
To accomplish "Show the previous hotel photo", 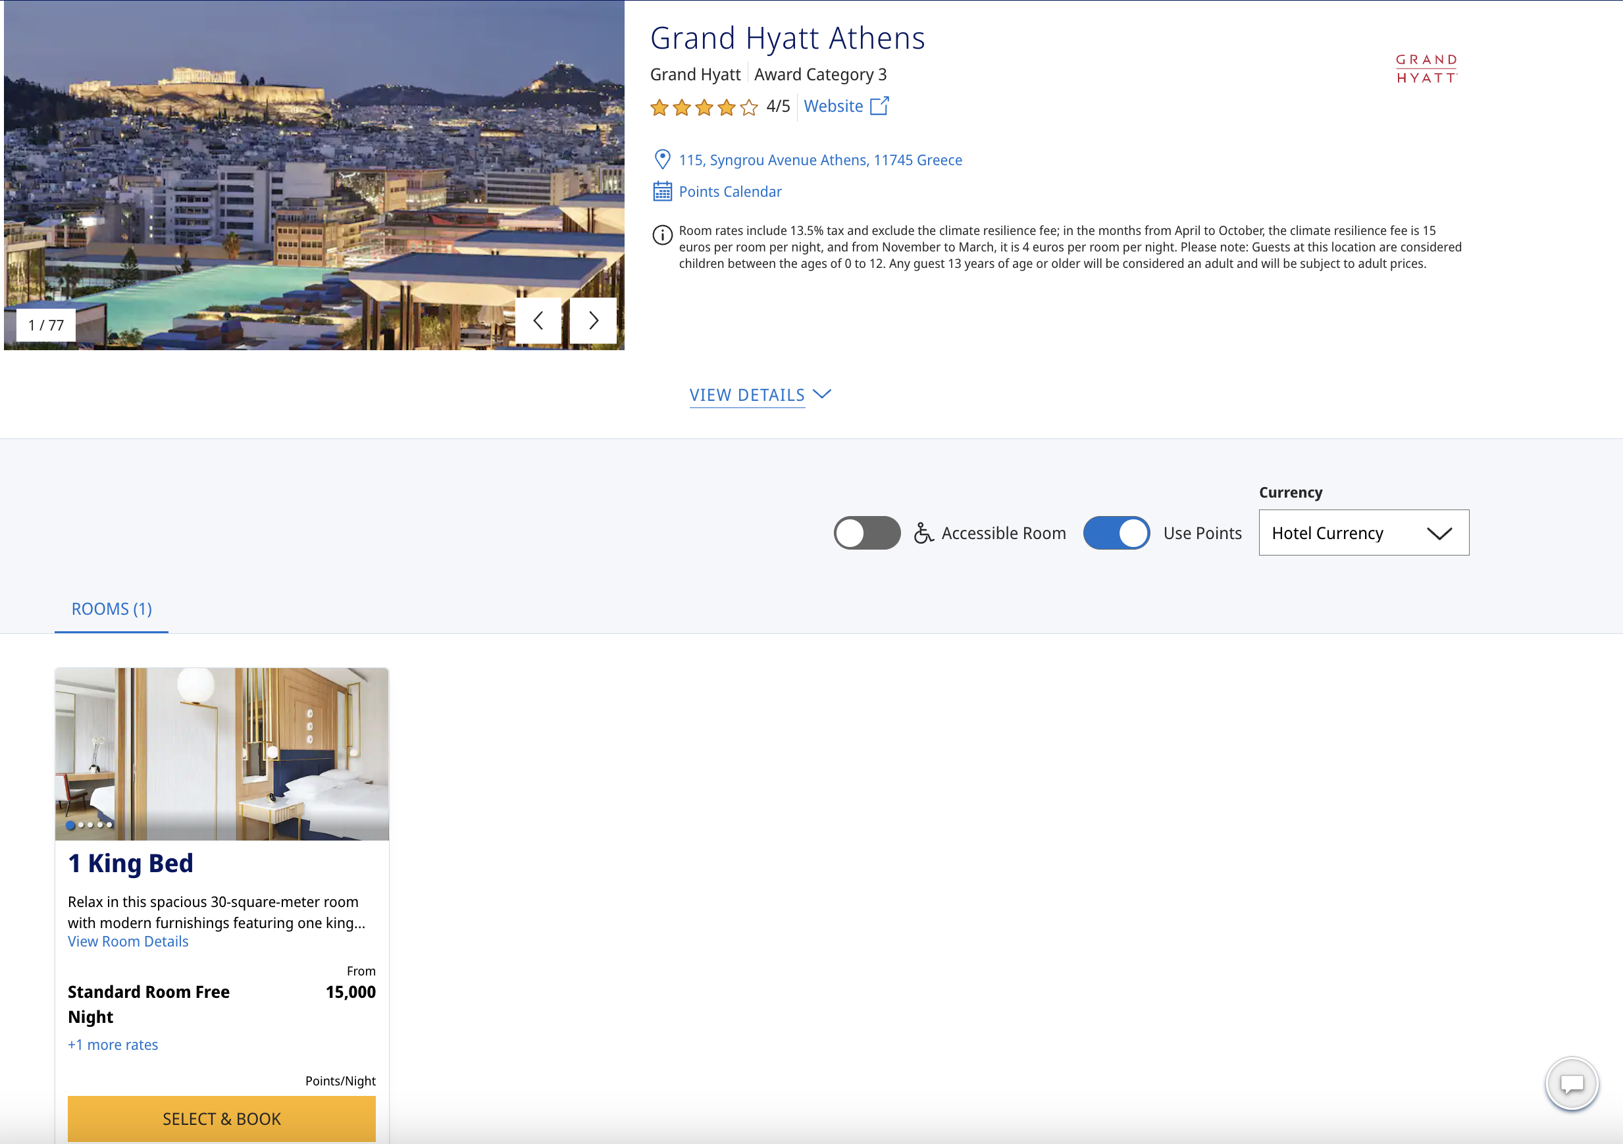I will click(x=538, y=321).
